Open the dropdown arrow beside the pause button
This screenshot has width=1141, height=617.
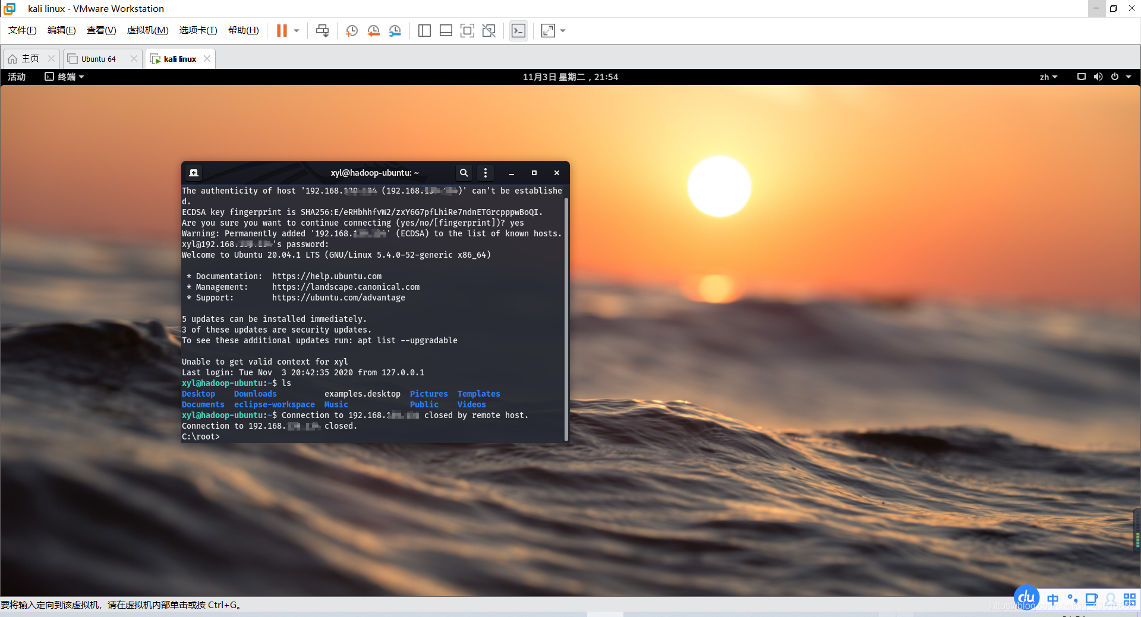296,31
